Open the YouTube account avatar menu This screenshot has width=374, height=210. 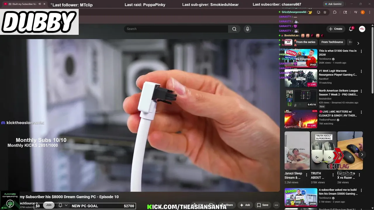coord(362,29)
